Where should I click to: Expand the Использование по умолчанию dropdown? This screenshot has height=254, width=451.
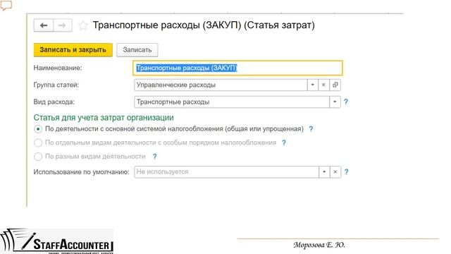(x=324, y=172)
